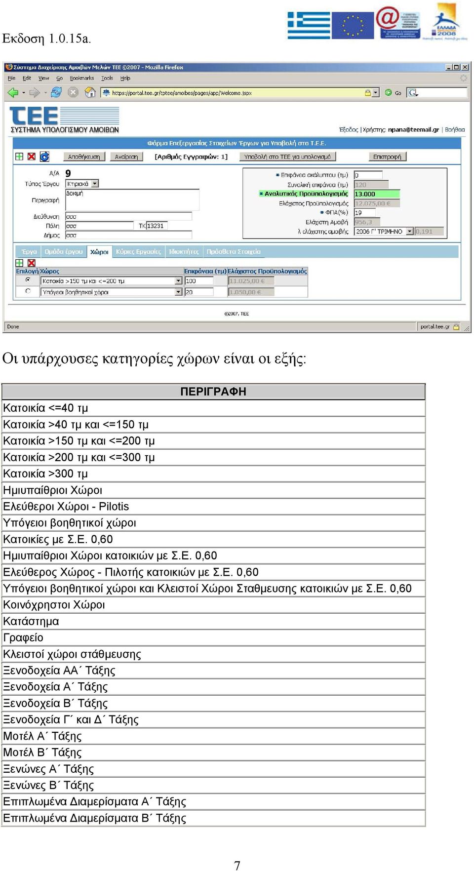Open the View menu
The width and height of the screenshot is (474, 871).
click(43, 78)
